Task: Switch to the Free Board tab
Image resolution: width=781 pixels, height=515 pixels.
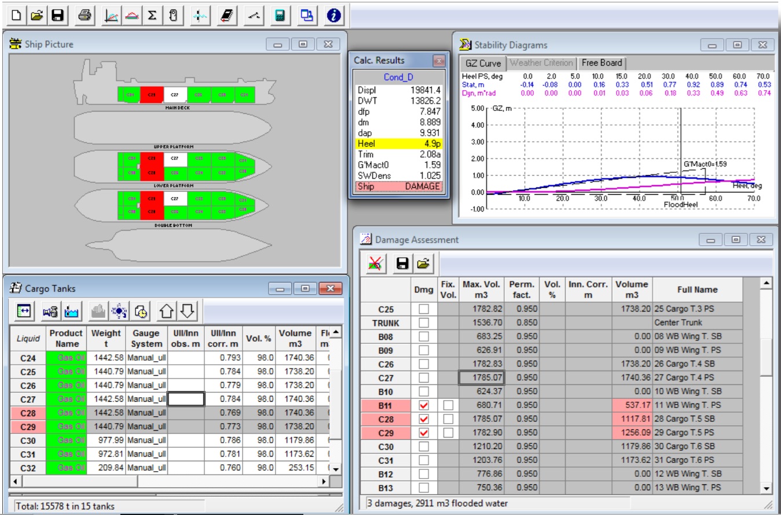Action: pyautogui.click(x=602, y=63)
